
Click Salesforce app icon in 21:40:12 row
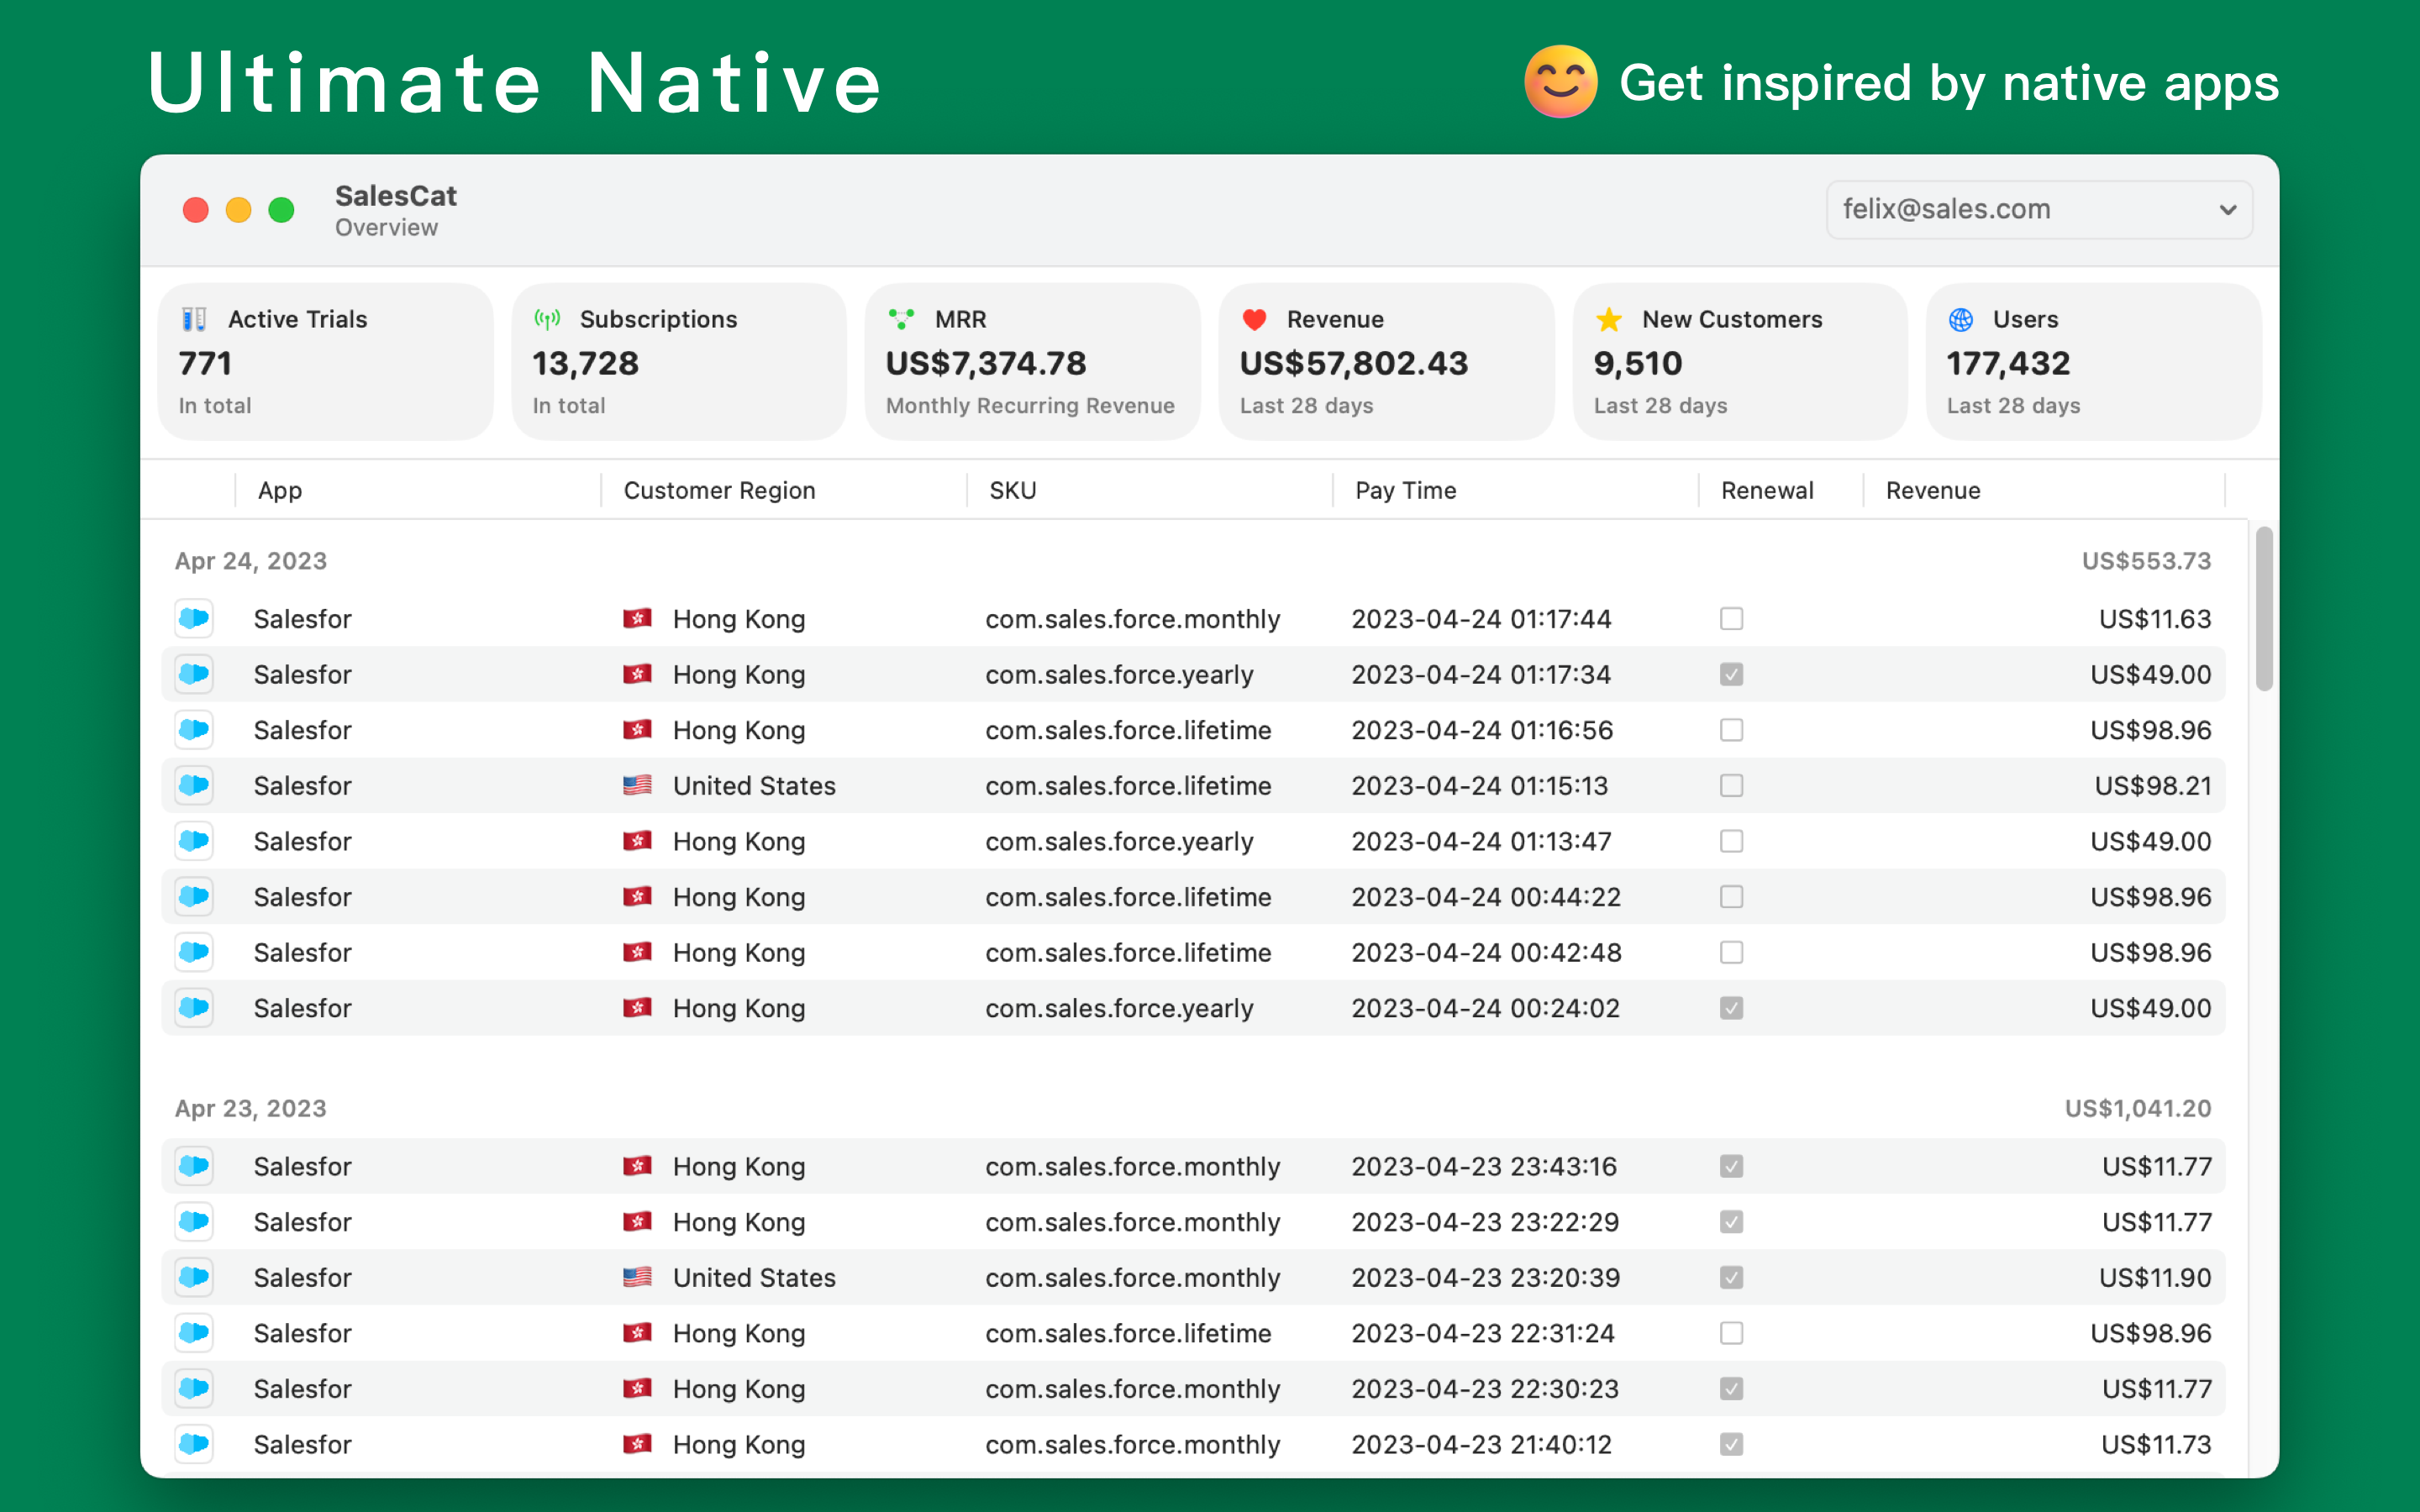pyautogui.click(x=194, y=1444)
